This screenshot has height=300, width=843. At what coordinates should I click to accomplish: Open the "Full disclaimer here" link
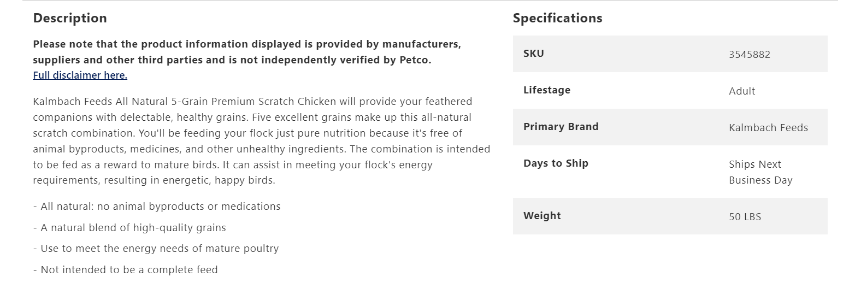(x=80, y=75)
